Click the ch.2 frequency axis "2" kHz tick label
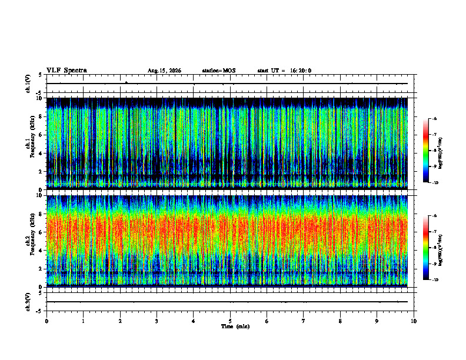 click(x=41, y=269)
